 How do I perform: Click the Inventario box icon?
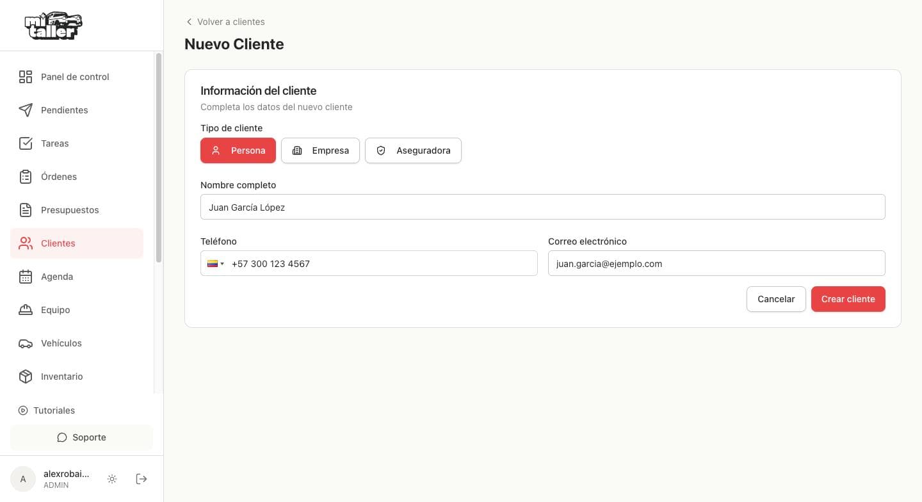coord(26,376)
